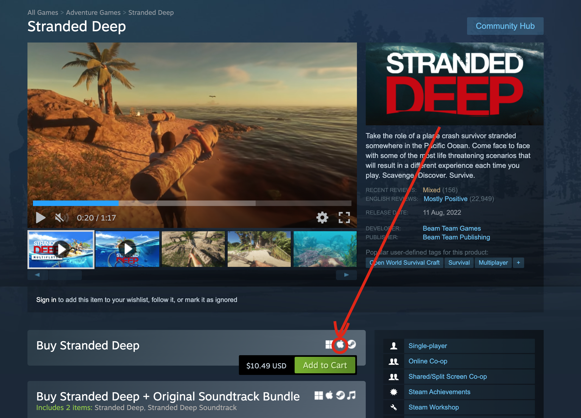
Task: Click Buy Stranded Deep + Original Soundtrack Bundle title
Action: (x=168, y=396)
